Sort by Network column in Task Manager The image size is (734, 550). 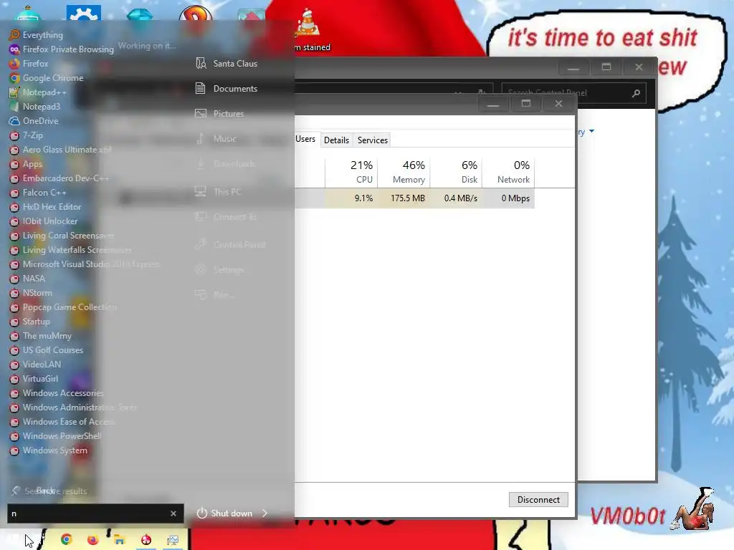[508, 172]
